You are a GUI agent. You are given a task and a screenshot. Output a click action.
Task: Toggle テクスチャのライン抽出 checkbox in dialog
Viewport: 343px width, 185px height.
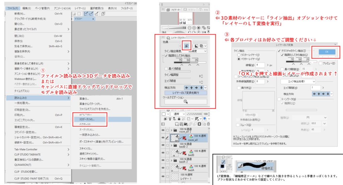pos(279,51)
